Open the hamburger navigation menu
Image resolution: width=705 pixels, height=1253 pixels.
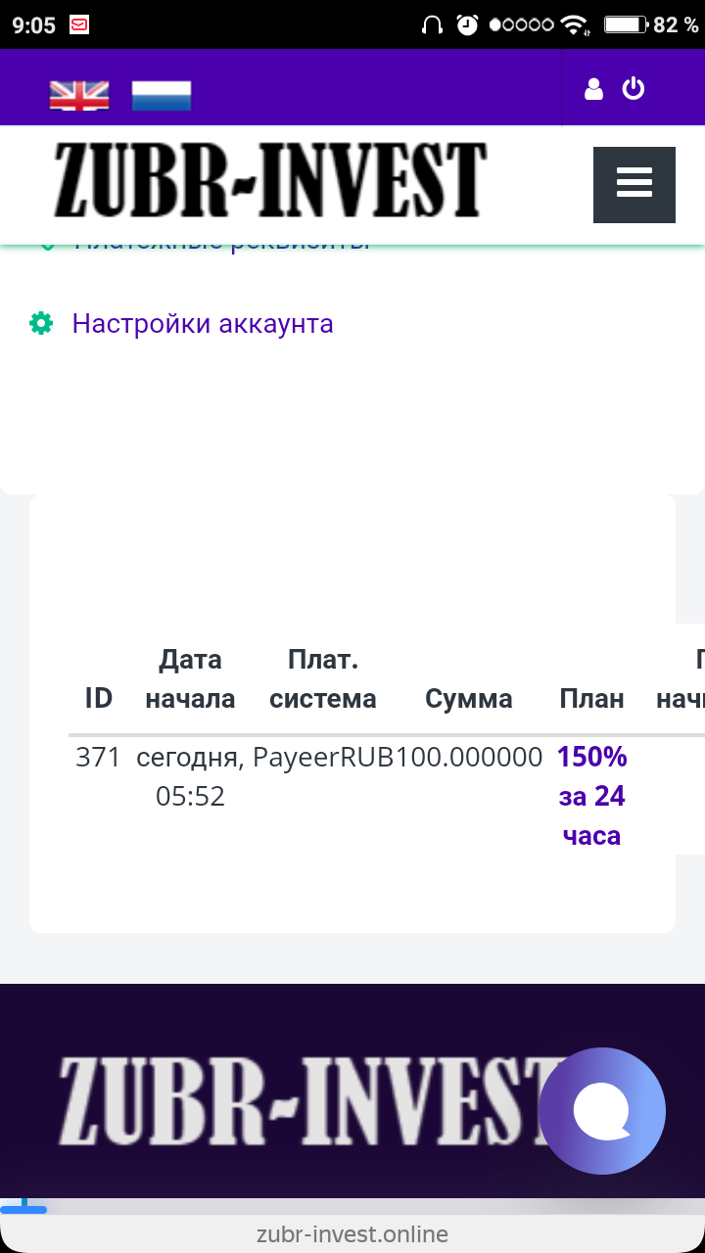click(x=634, y=185)
